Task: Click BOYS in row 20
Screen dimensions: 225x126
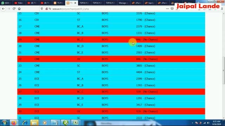Action: pos(105,46)
